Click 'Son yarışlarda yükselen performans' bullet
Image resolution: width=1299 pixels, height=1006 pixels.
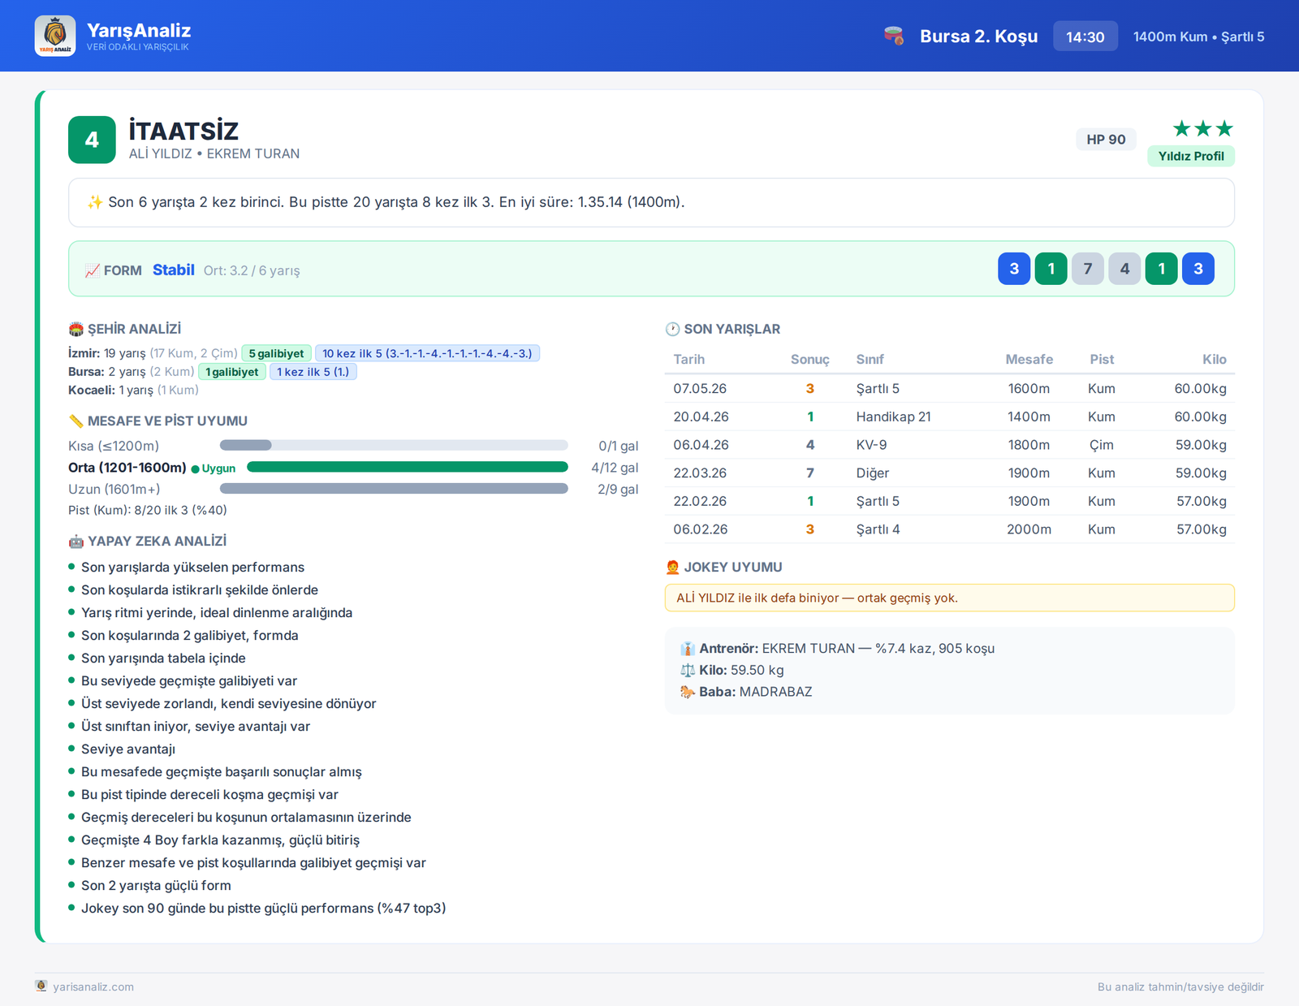(192, 567)
